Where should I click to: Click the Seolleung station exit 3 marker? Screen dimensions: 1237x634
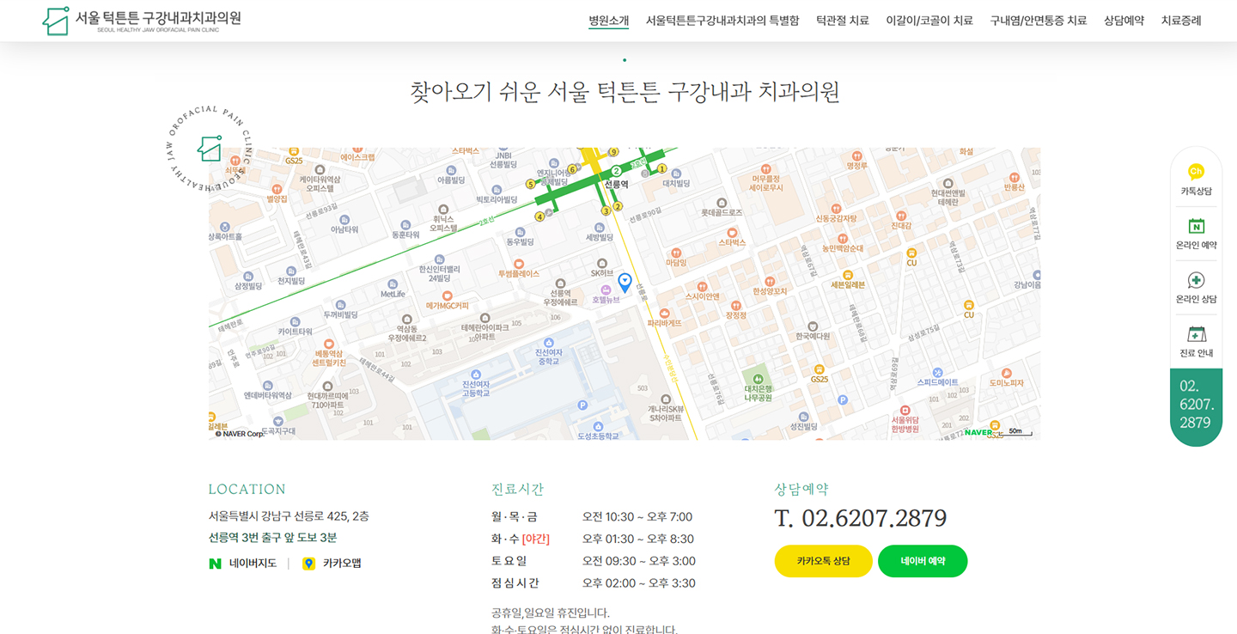click(x=606, y=210)
